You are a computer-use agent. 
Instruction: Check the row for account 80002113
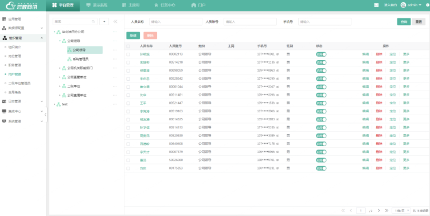point(128,54)
